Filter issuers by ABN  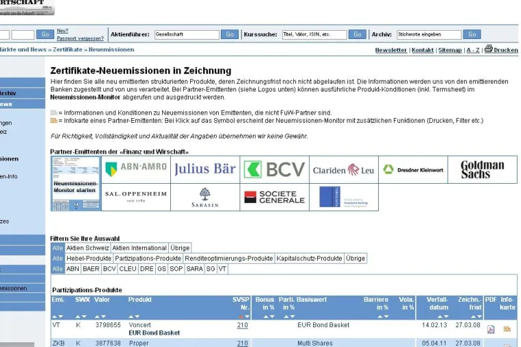[72, 269]
